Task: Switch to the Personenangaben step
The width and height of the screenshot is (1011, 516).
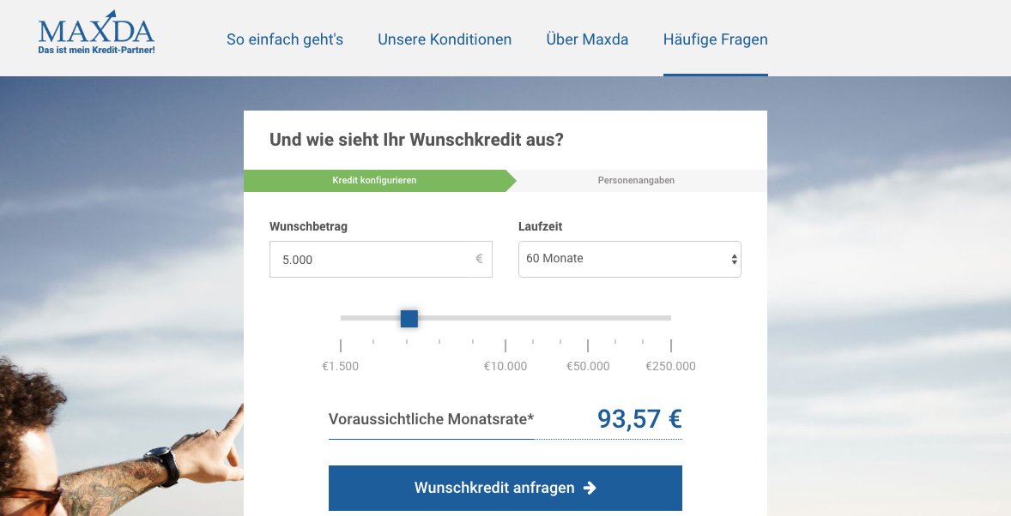Action: pos(638,180)
